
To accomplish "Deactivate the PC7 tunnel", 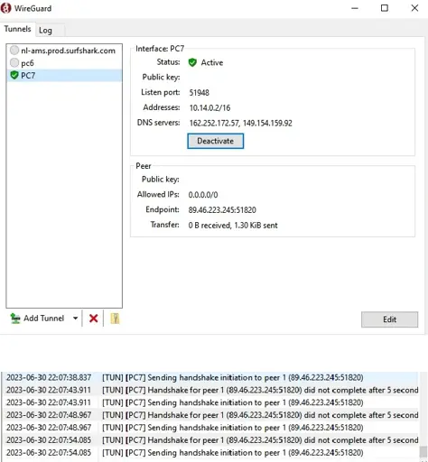I will (215, 141).
